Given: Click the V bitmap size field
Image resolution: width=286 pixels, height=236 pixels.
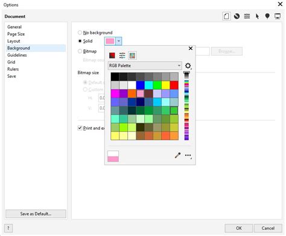Looking at the screenshot, I should [102, 108].
